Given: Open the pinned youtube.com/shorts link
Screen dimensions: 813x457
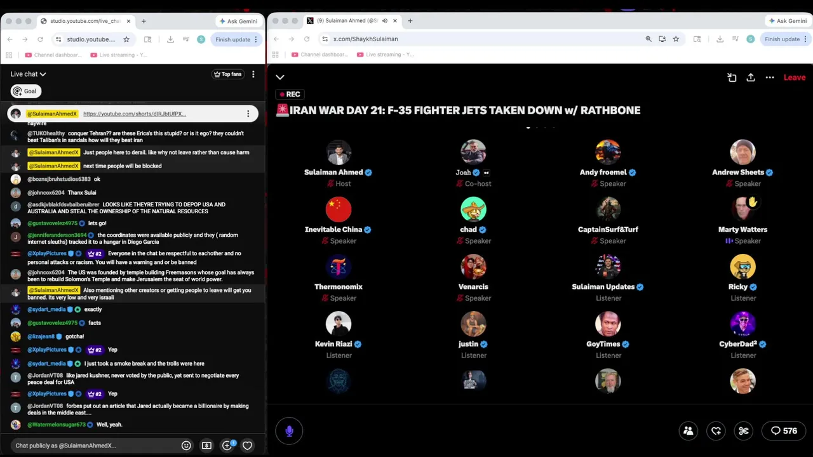Looking at the screenshot, I should (134, 114).
